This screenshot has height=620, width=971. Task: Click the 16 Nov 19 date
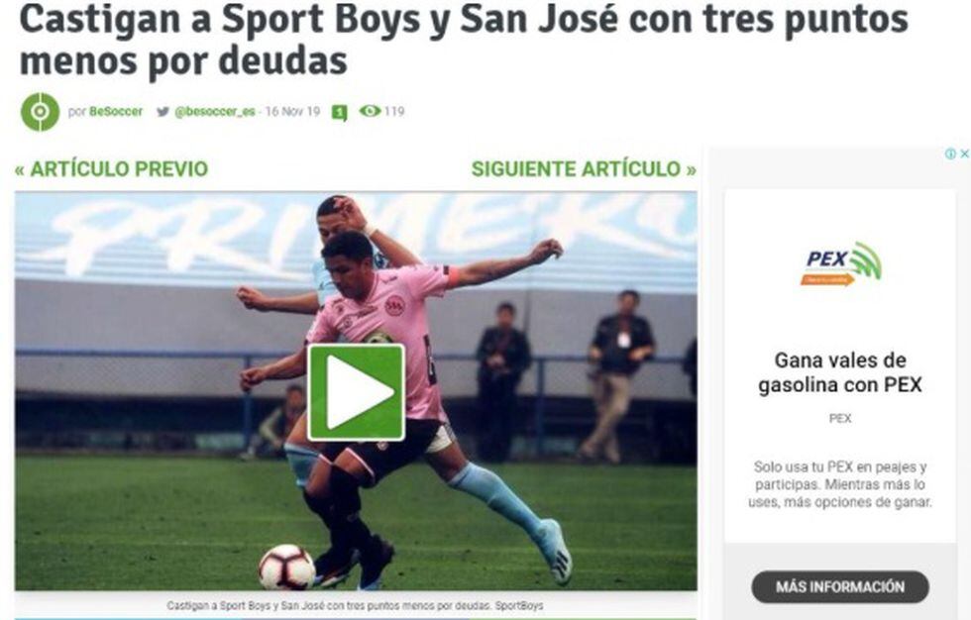pos(292,111)
